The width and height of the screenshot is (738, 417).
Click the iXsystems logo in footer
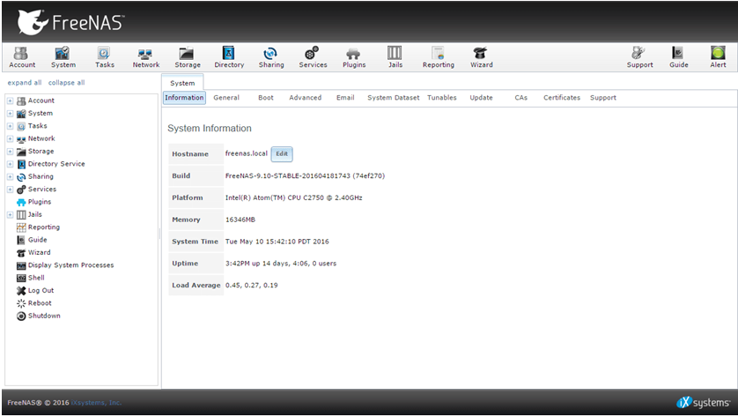[x=703, y=402]
